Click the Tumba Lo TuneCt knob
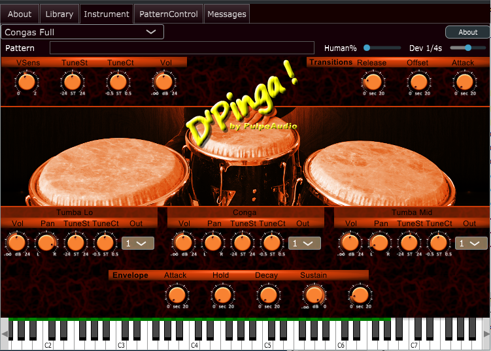491x351 pixels. (x=105, y=242)
